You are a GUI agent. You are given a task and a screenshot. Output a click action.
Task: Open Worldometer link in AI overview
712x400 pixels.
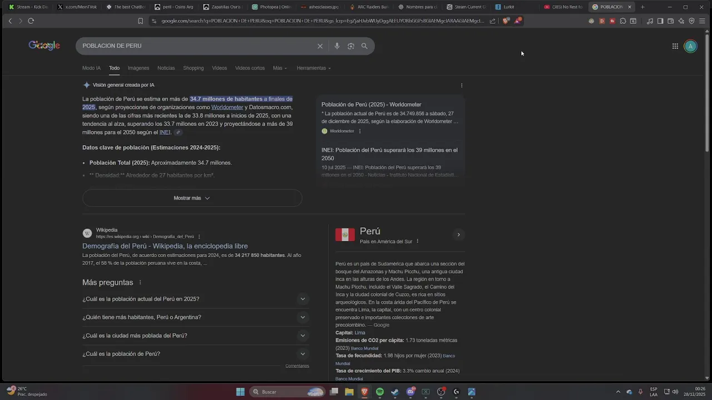pos(227,107)
